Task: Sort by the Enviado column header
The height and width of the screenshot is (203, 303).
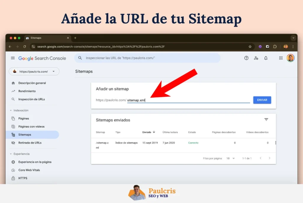Action: coord(147,132)
